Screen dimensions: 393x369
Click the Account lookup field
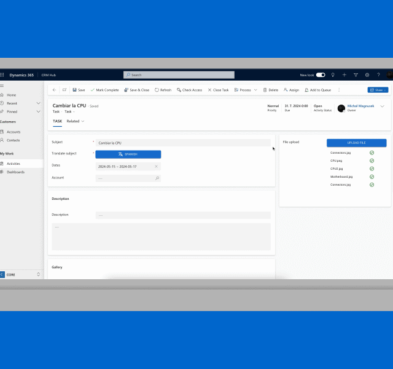(128, 178)
